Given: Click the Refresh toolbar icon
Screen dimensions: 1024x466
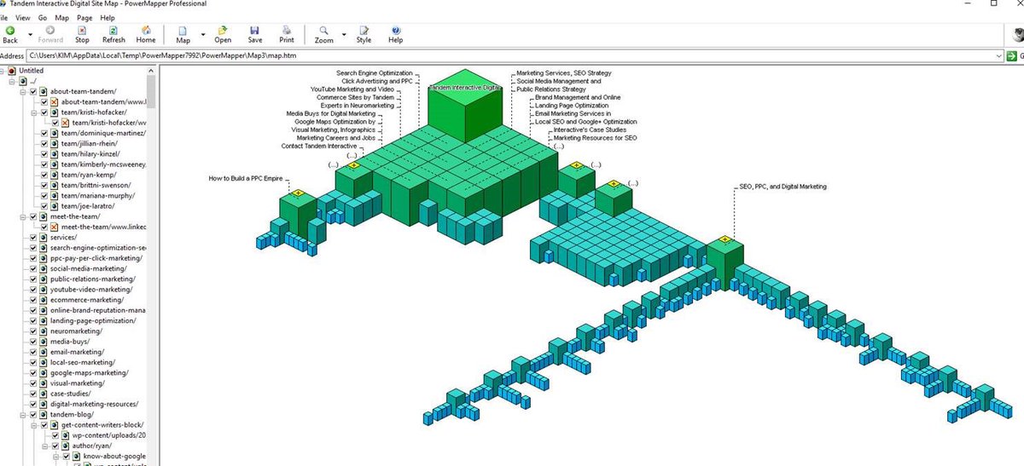Looking at the screenshot, I should tap(113, 31).
